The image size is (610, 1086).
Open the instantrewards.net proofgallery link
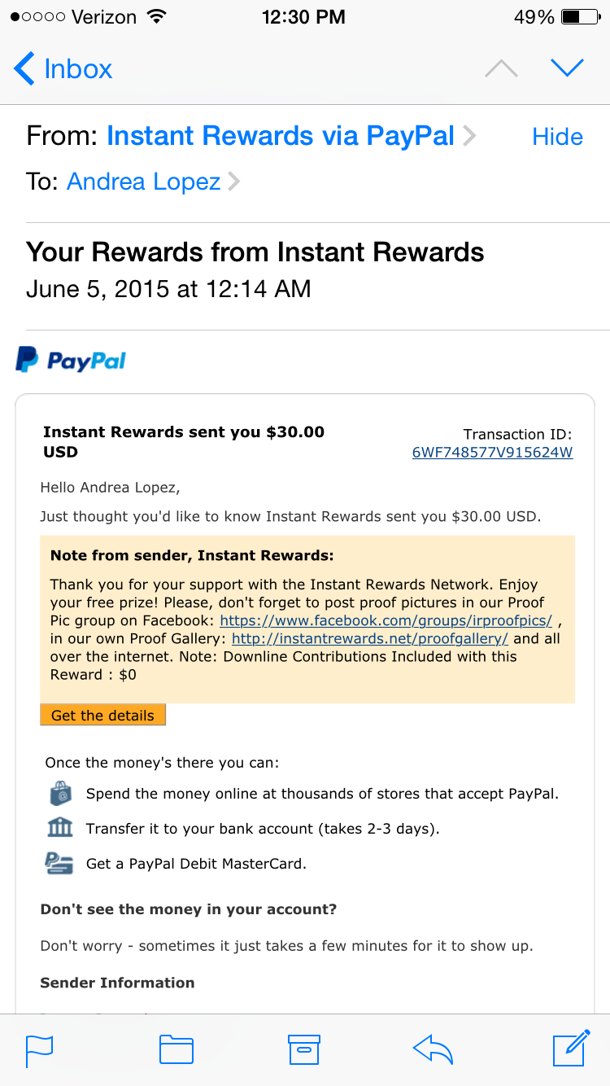pos(370,638)
